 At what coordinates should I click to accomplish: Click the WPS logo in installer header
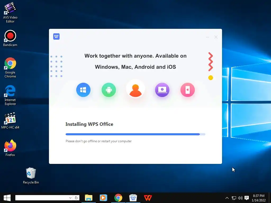pos(56,36)
